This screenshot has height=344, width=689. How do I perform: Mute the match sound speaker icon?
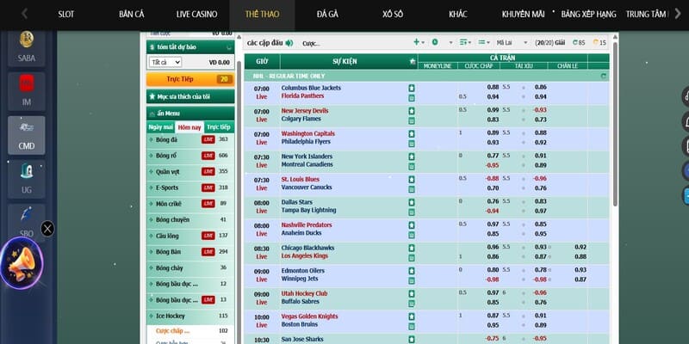click(289, 43)
